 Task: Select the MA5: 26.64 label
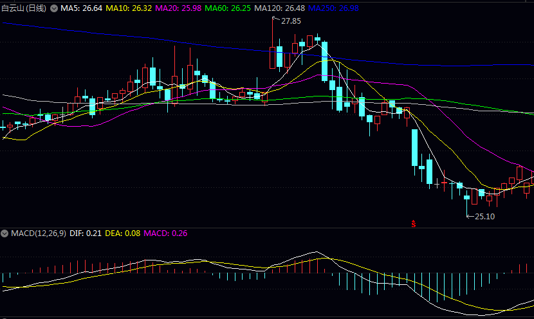point(81,8)
